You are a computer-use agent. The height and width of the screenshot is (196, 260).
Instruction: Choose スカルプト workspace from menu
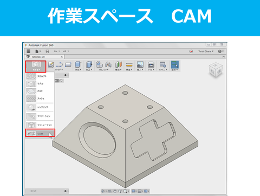pos(40,76)
